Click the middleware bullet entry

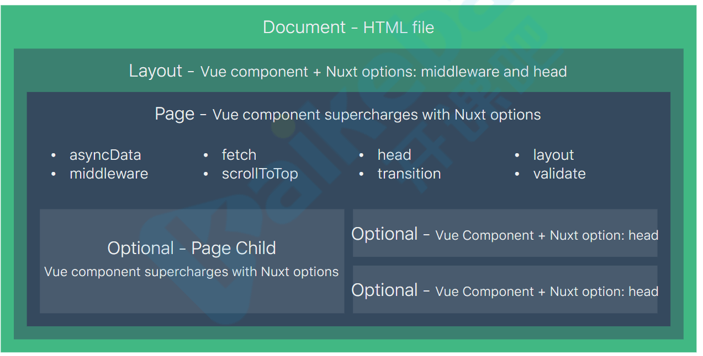tap(109, 174)
